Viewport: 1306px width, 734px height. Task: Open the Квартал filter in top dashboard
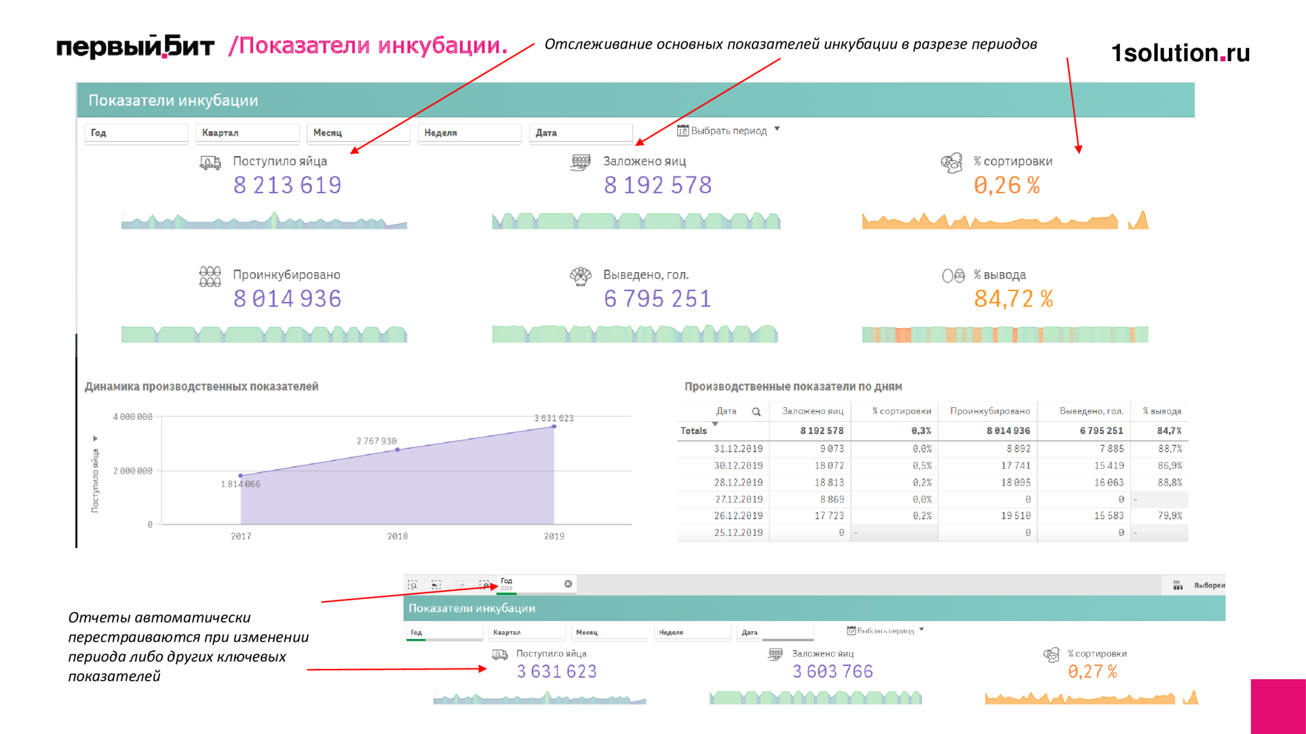tap(247, 133)
